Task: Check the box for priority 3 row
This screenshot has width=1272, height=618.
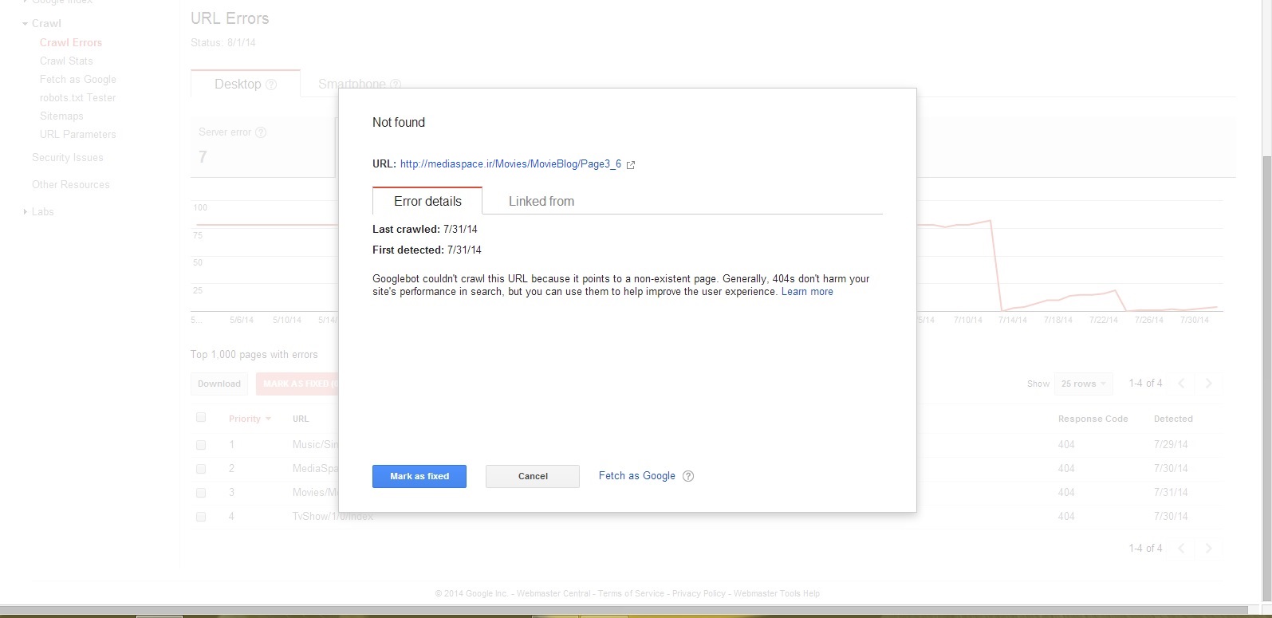Action: click(x=201, y=493)
